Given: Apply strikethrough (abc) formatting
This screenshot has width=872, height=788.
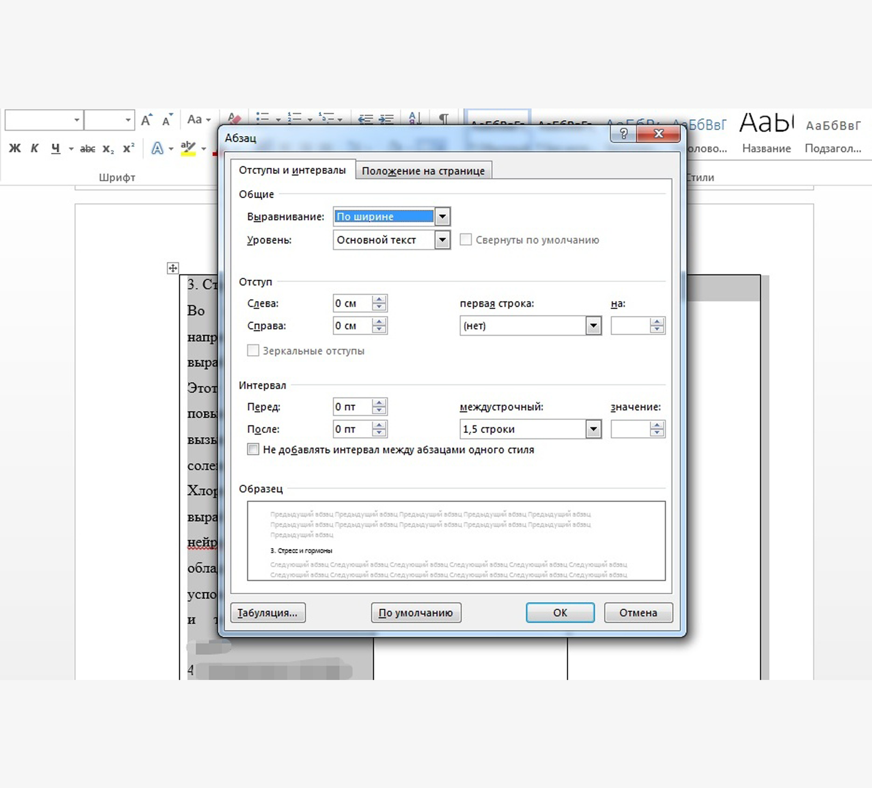Looking at the screenshot, I should 88,148.
